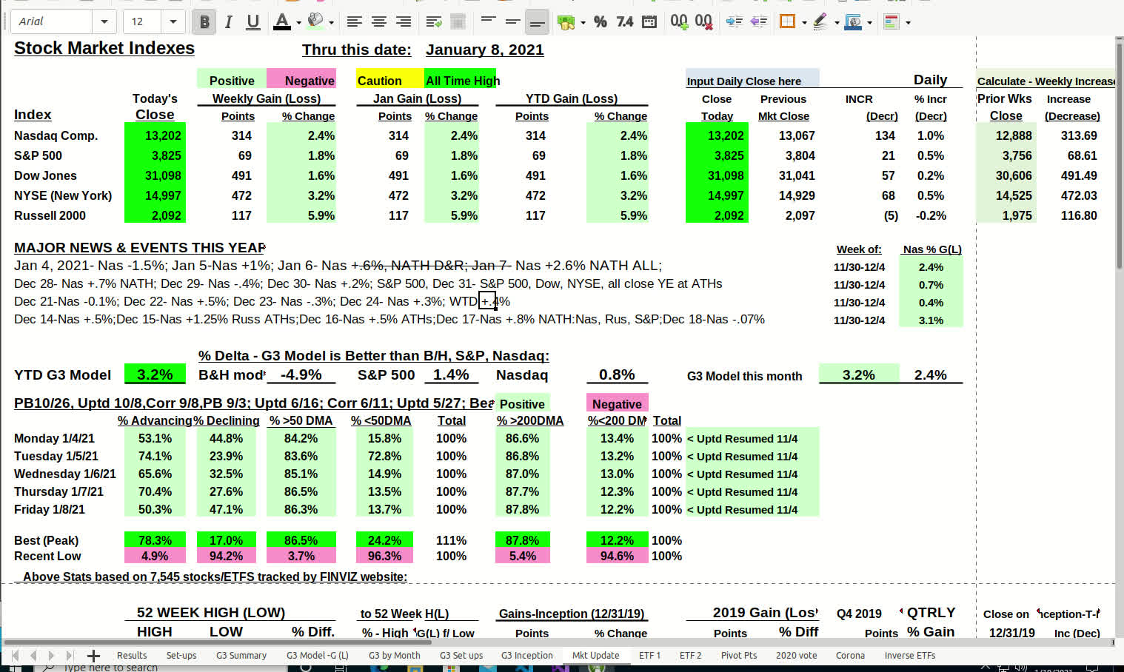Format cell as currency
The height and width of the screenshot is (672, 1124).
[566, 22]
